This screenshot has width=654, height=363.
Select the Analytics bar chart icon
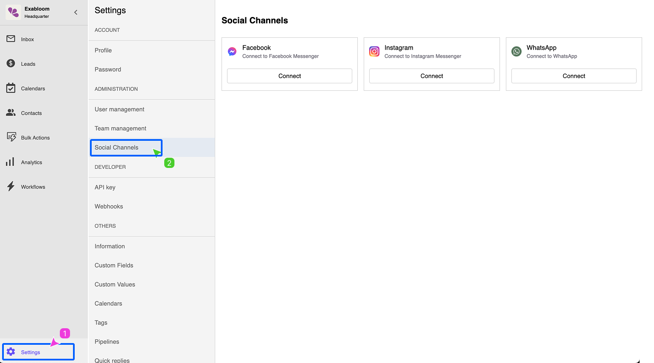pyautogui.click(x=11, y=162)
